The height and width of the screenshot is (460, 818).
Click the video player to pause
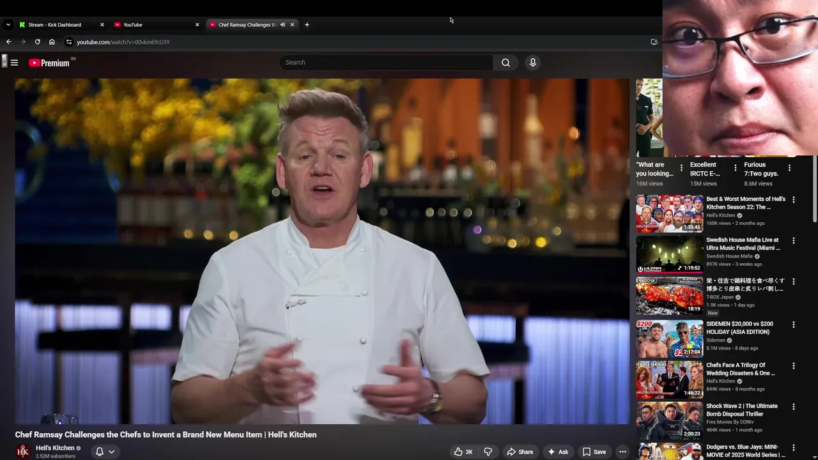click(322, 251)
